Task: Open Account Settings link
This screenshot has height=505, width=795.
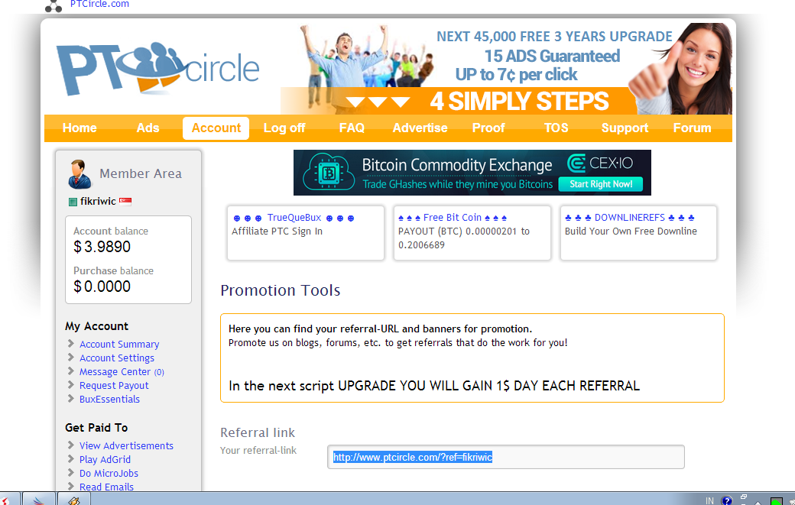Action: click(117, 358)
